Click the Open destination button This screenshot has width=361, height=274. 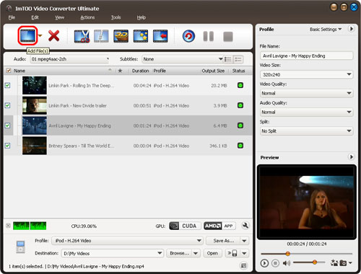212,253
